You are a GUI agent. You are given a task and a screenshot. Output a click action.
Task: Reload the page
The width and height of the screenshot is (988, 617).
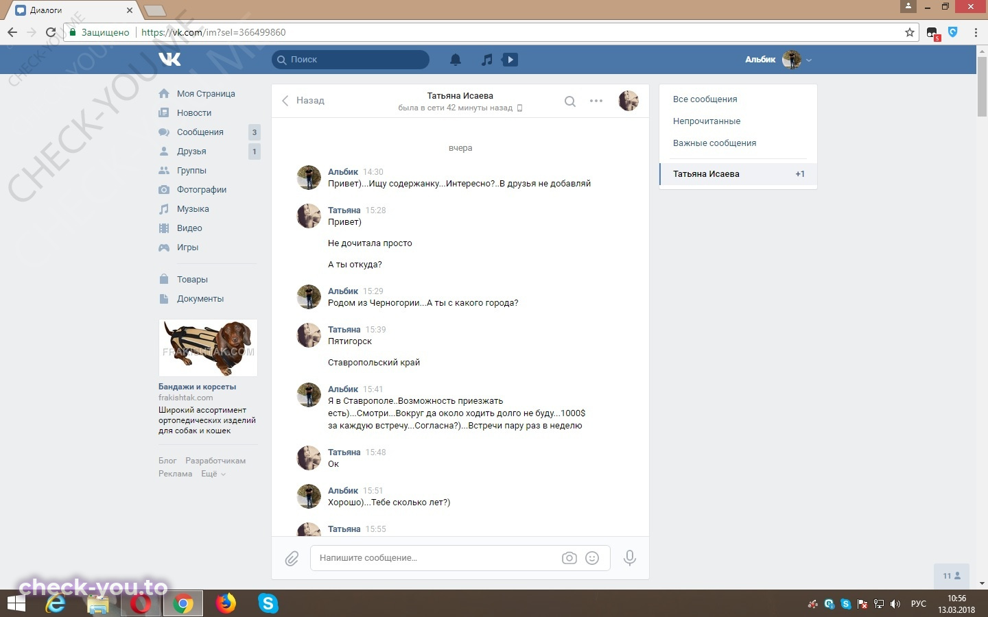(50, 32)
